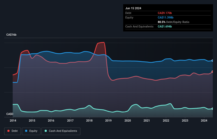Click the 80.5% Debt/Equity Ratio text
Image resolution: width=217 pixels, height=139 pixels.
[x=173, y=22]
